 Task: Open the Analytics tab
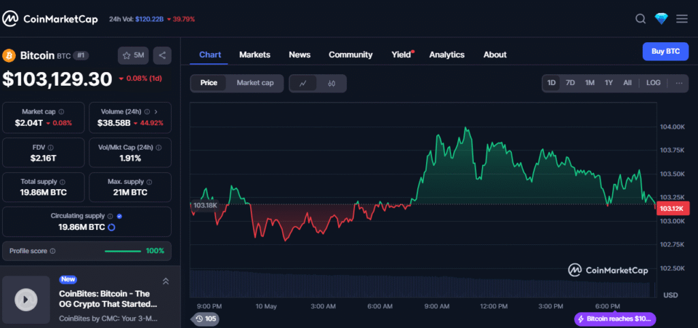click(446, 54)
